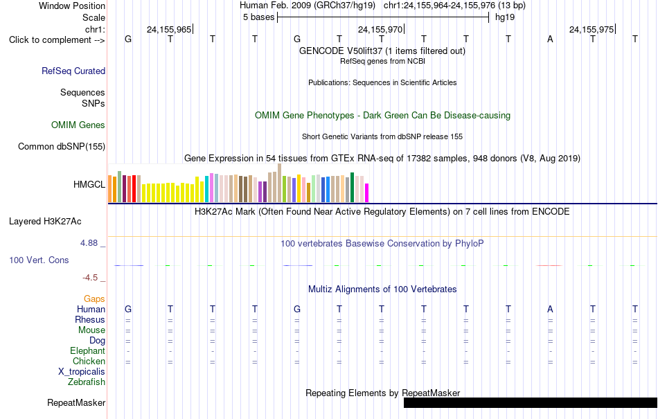Click the SNPs track label
658x419 pixels.
[x=94, y=103]
